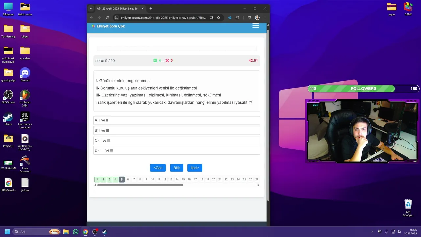Open the site hamburger menu

(256, 26)
